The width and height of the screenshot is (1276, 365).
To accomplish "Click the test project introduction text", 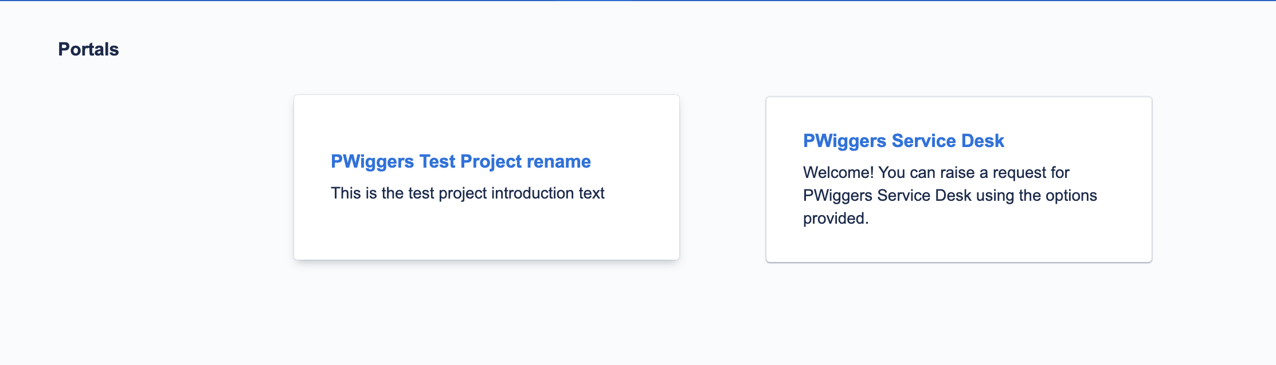I will [468, 193].
